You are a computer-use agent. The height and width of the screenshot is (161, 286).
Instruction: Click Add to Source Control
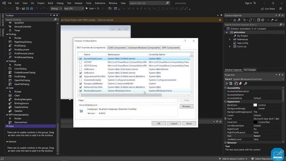click(x=233, y=159)
